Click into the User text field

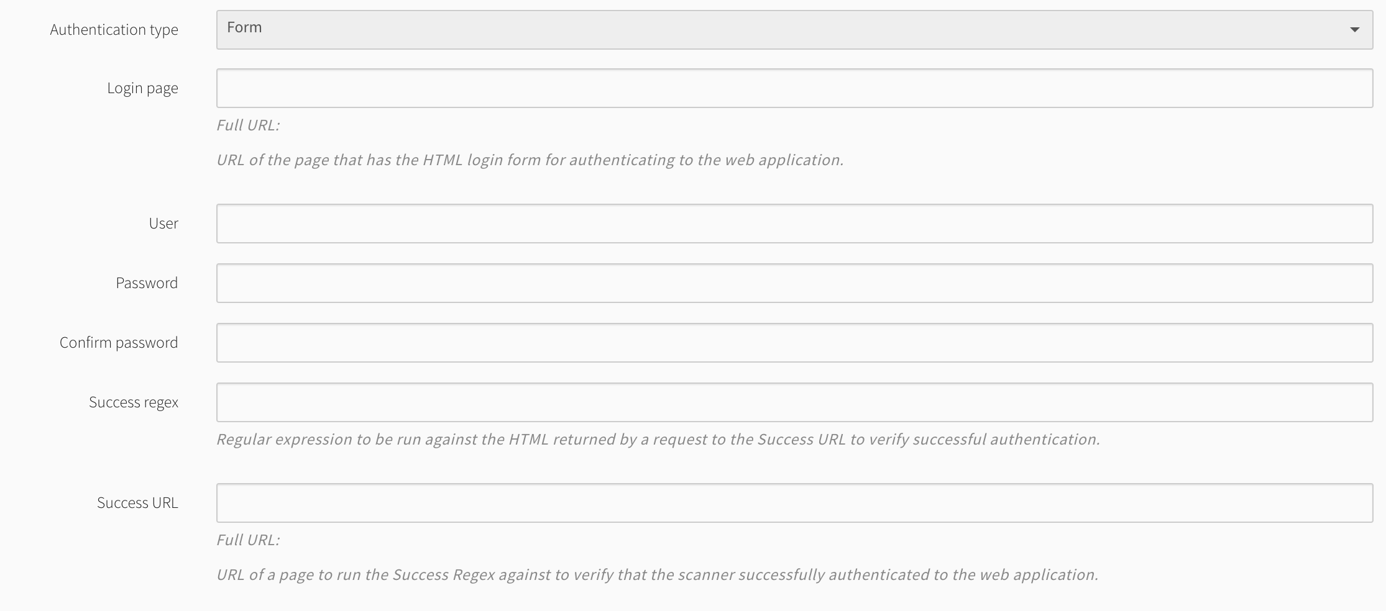(794, 224)
